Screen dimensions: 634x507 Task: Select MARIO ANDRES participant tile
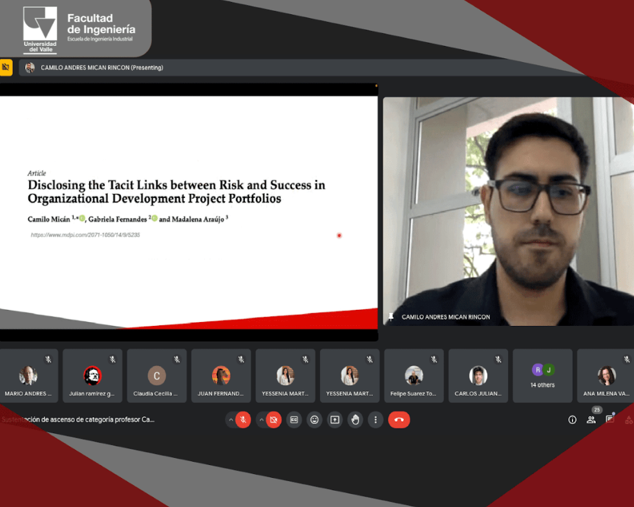28,375
